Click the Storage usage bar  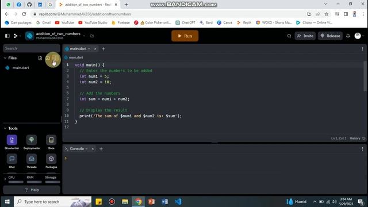(x=52, y=182)
